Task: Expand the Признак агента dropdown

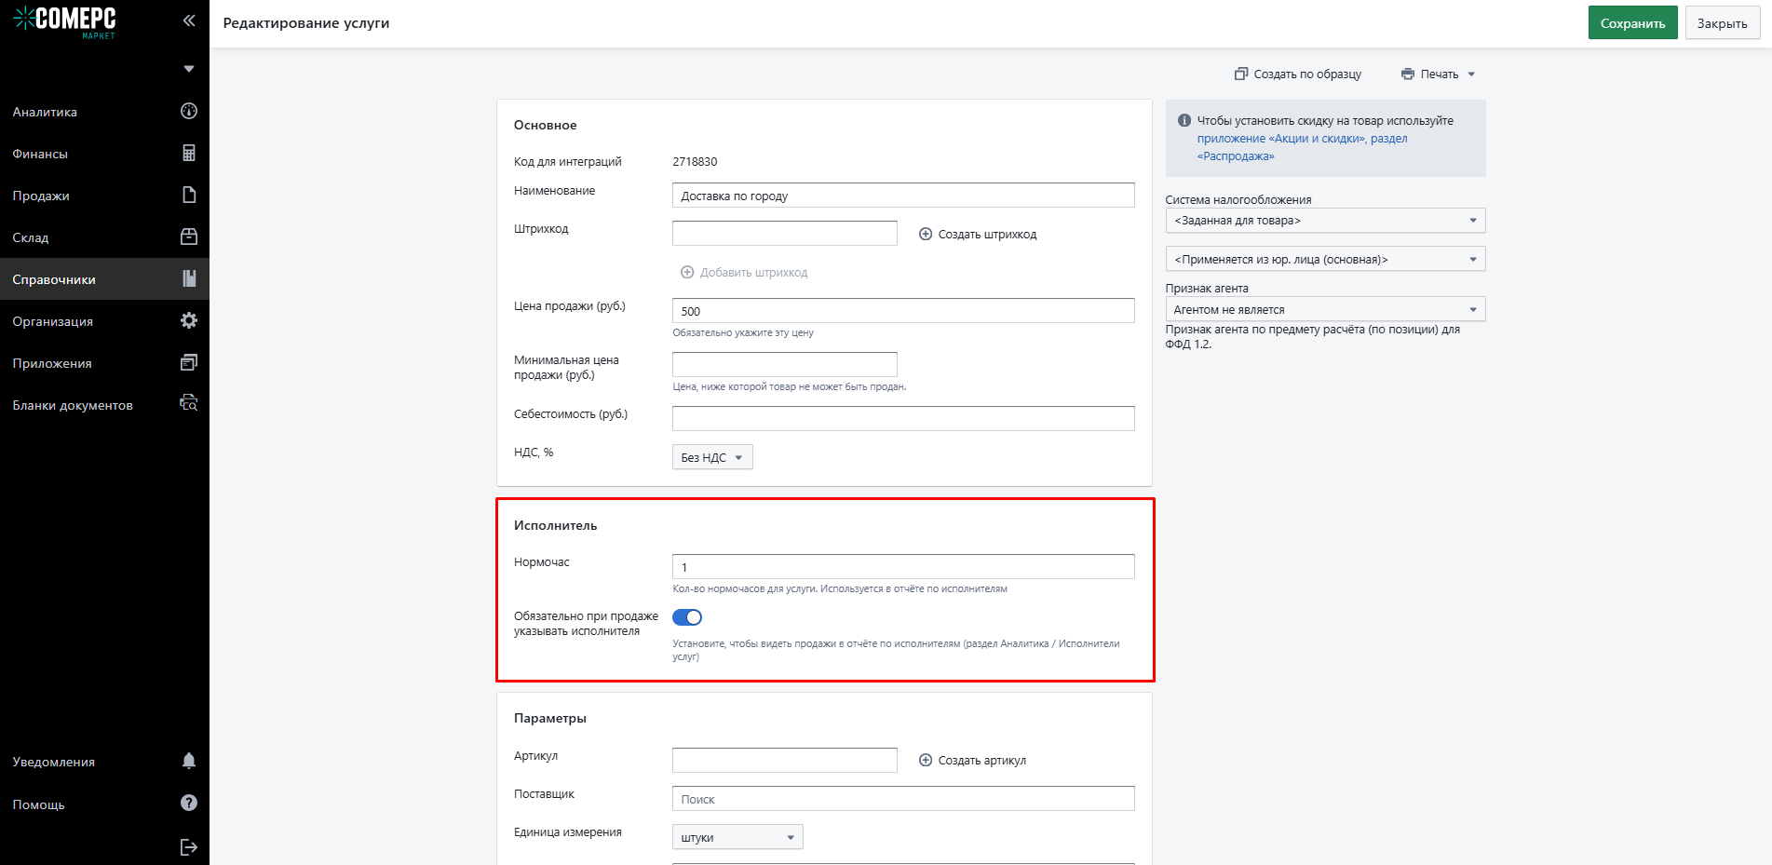Action: point(1324,309)
